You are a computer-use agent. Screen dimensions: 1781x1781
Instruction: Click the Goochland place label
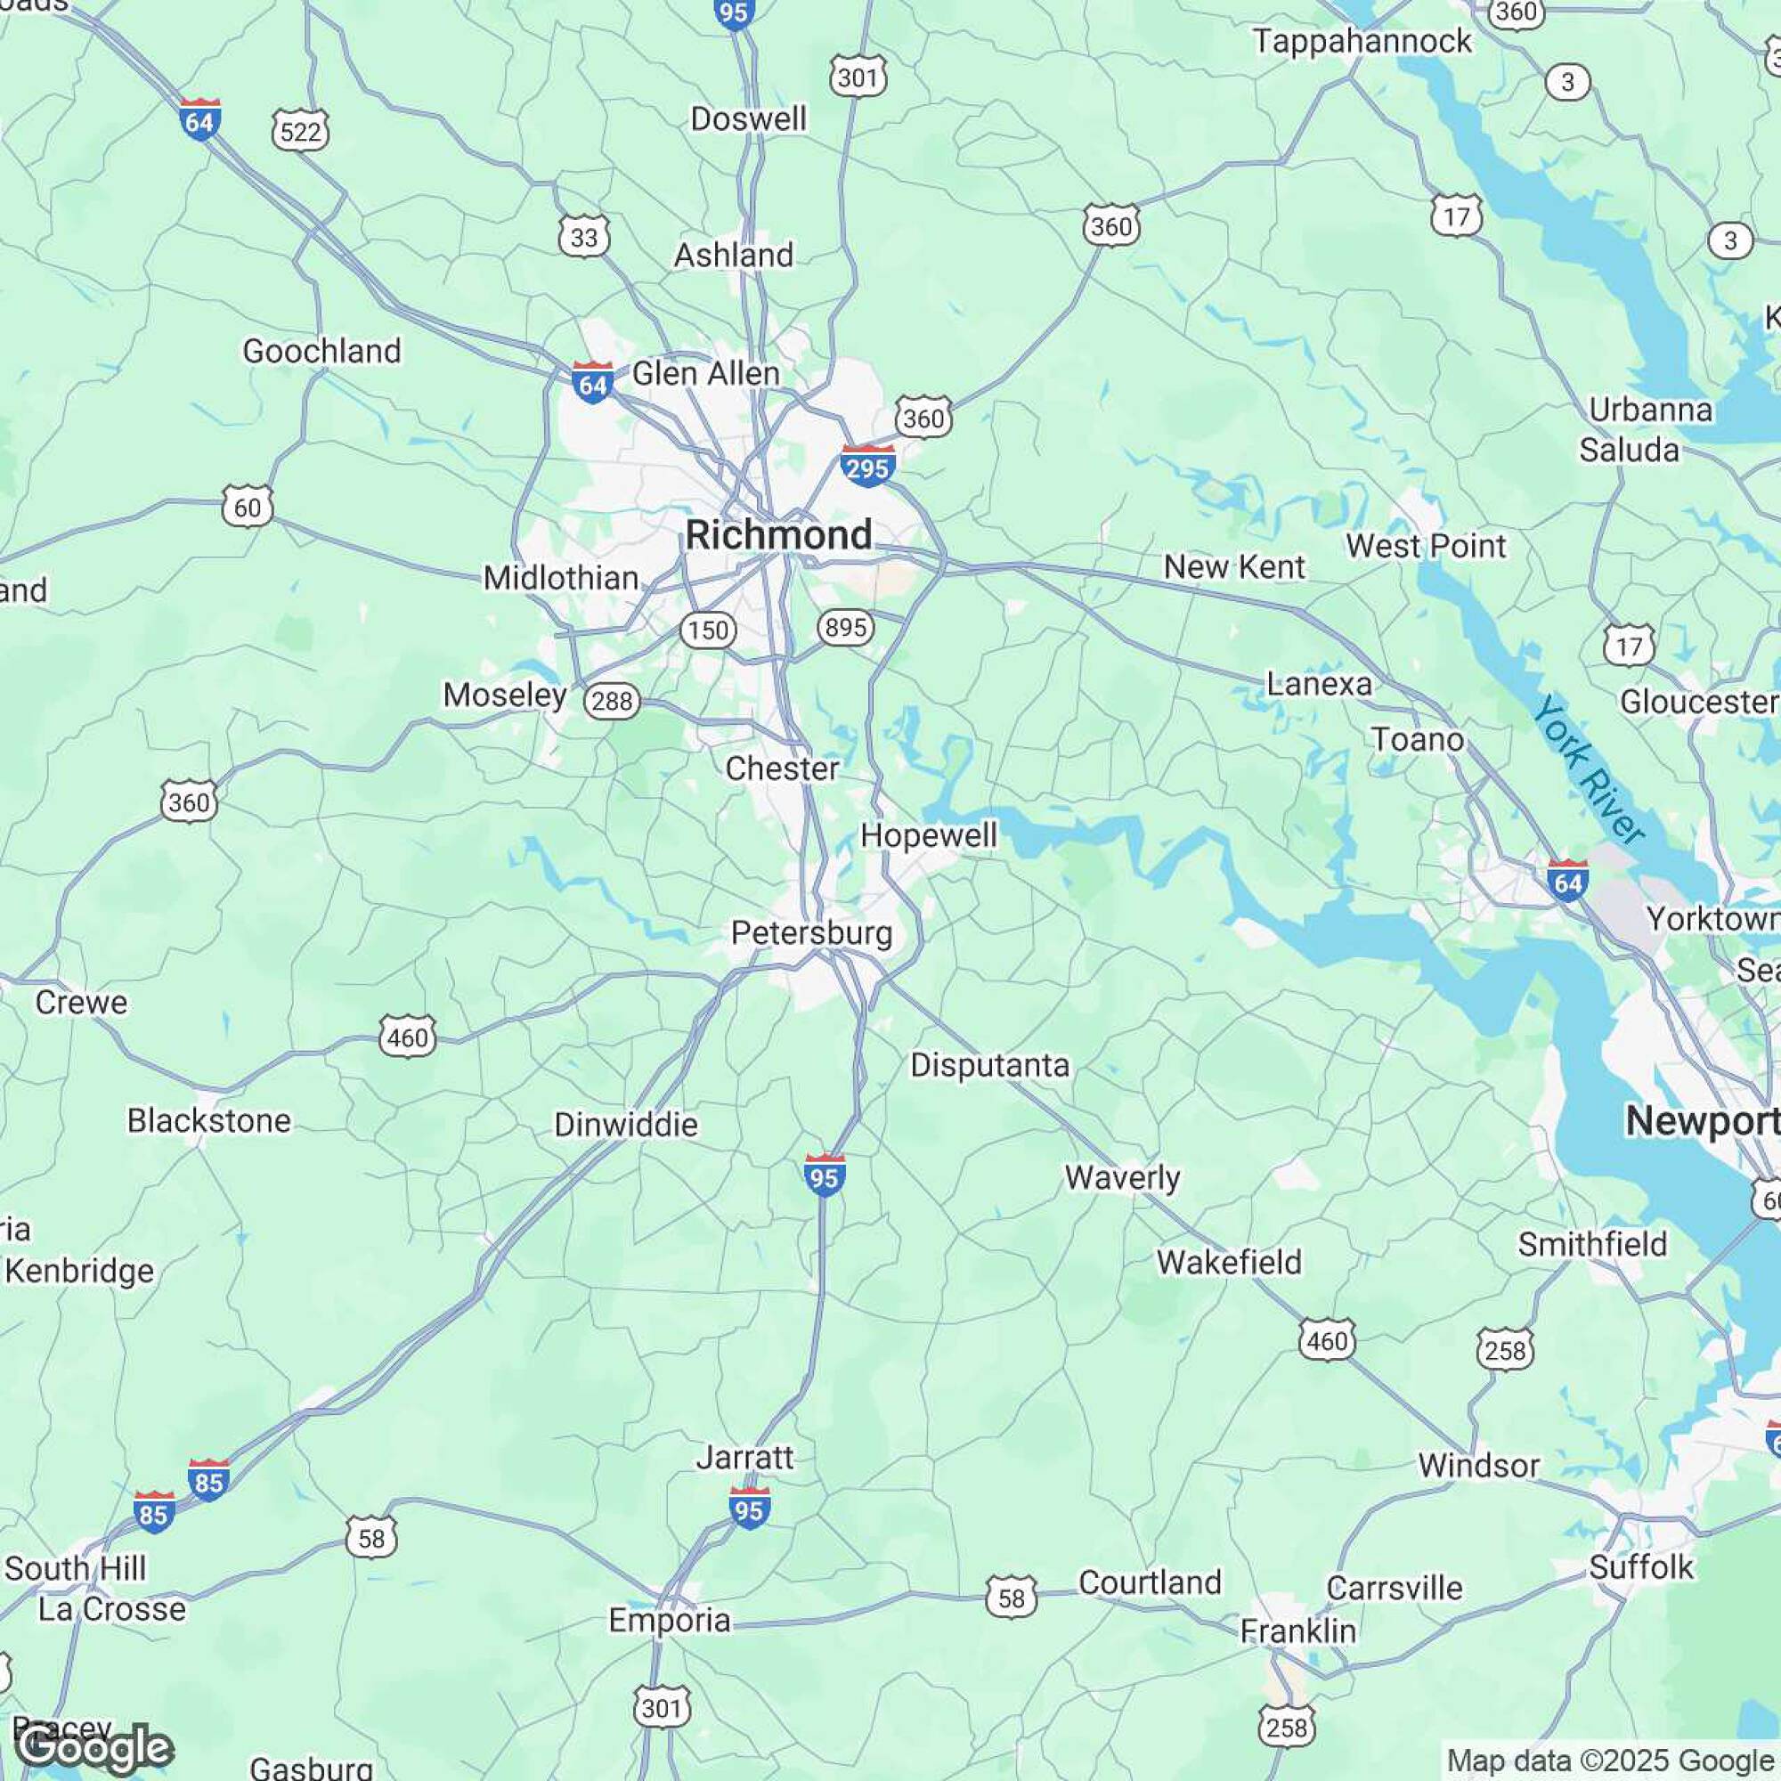point(321,350)
